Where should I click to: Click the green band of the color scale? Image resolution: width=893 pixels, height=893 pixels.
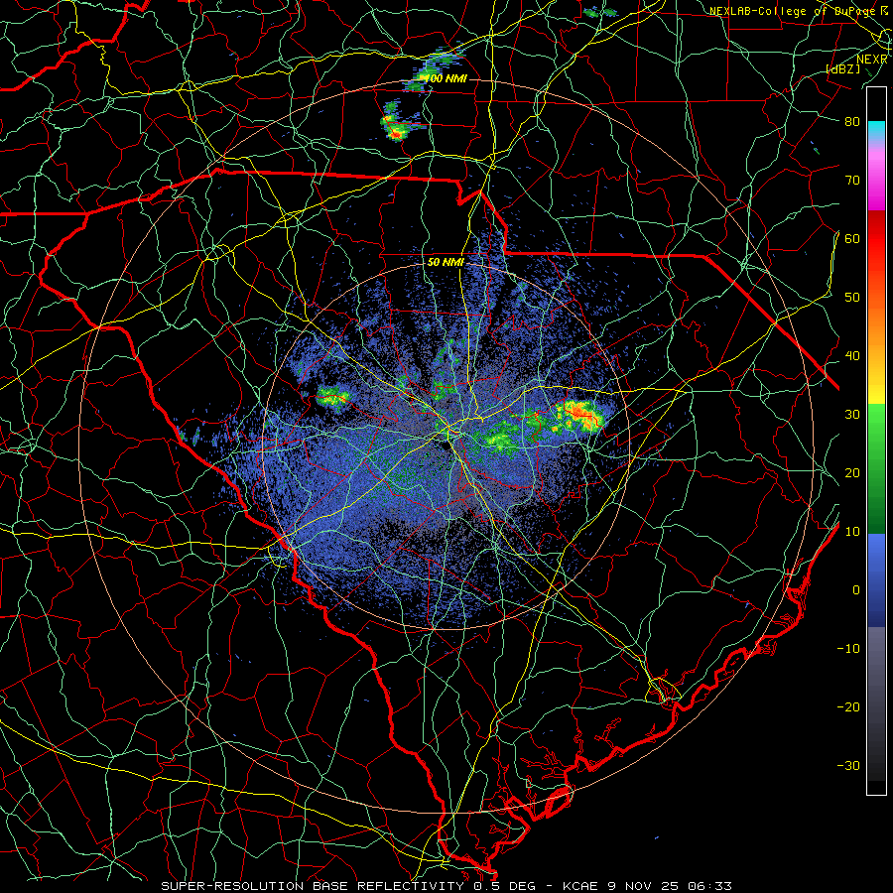[876, 468]
